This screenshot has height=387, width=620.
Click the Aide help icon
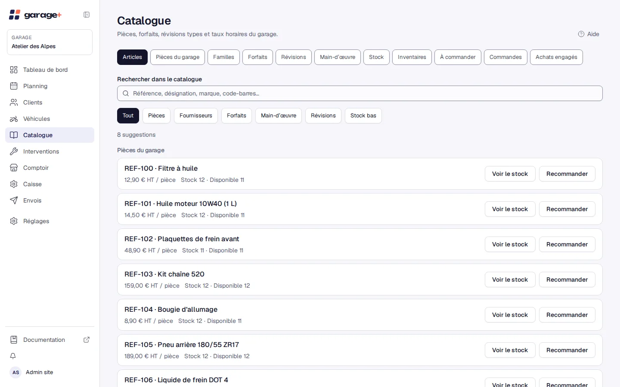(x=581, y=34)
